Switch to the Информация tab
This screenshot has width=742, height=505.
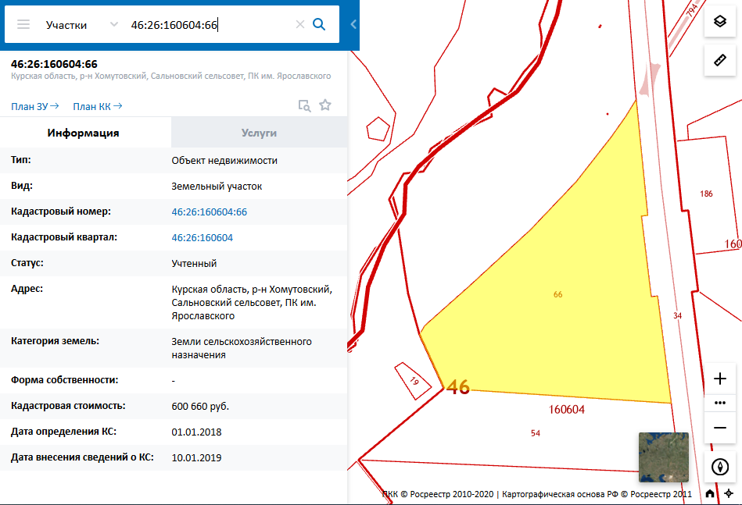[84, 133]
